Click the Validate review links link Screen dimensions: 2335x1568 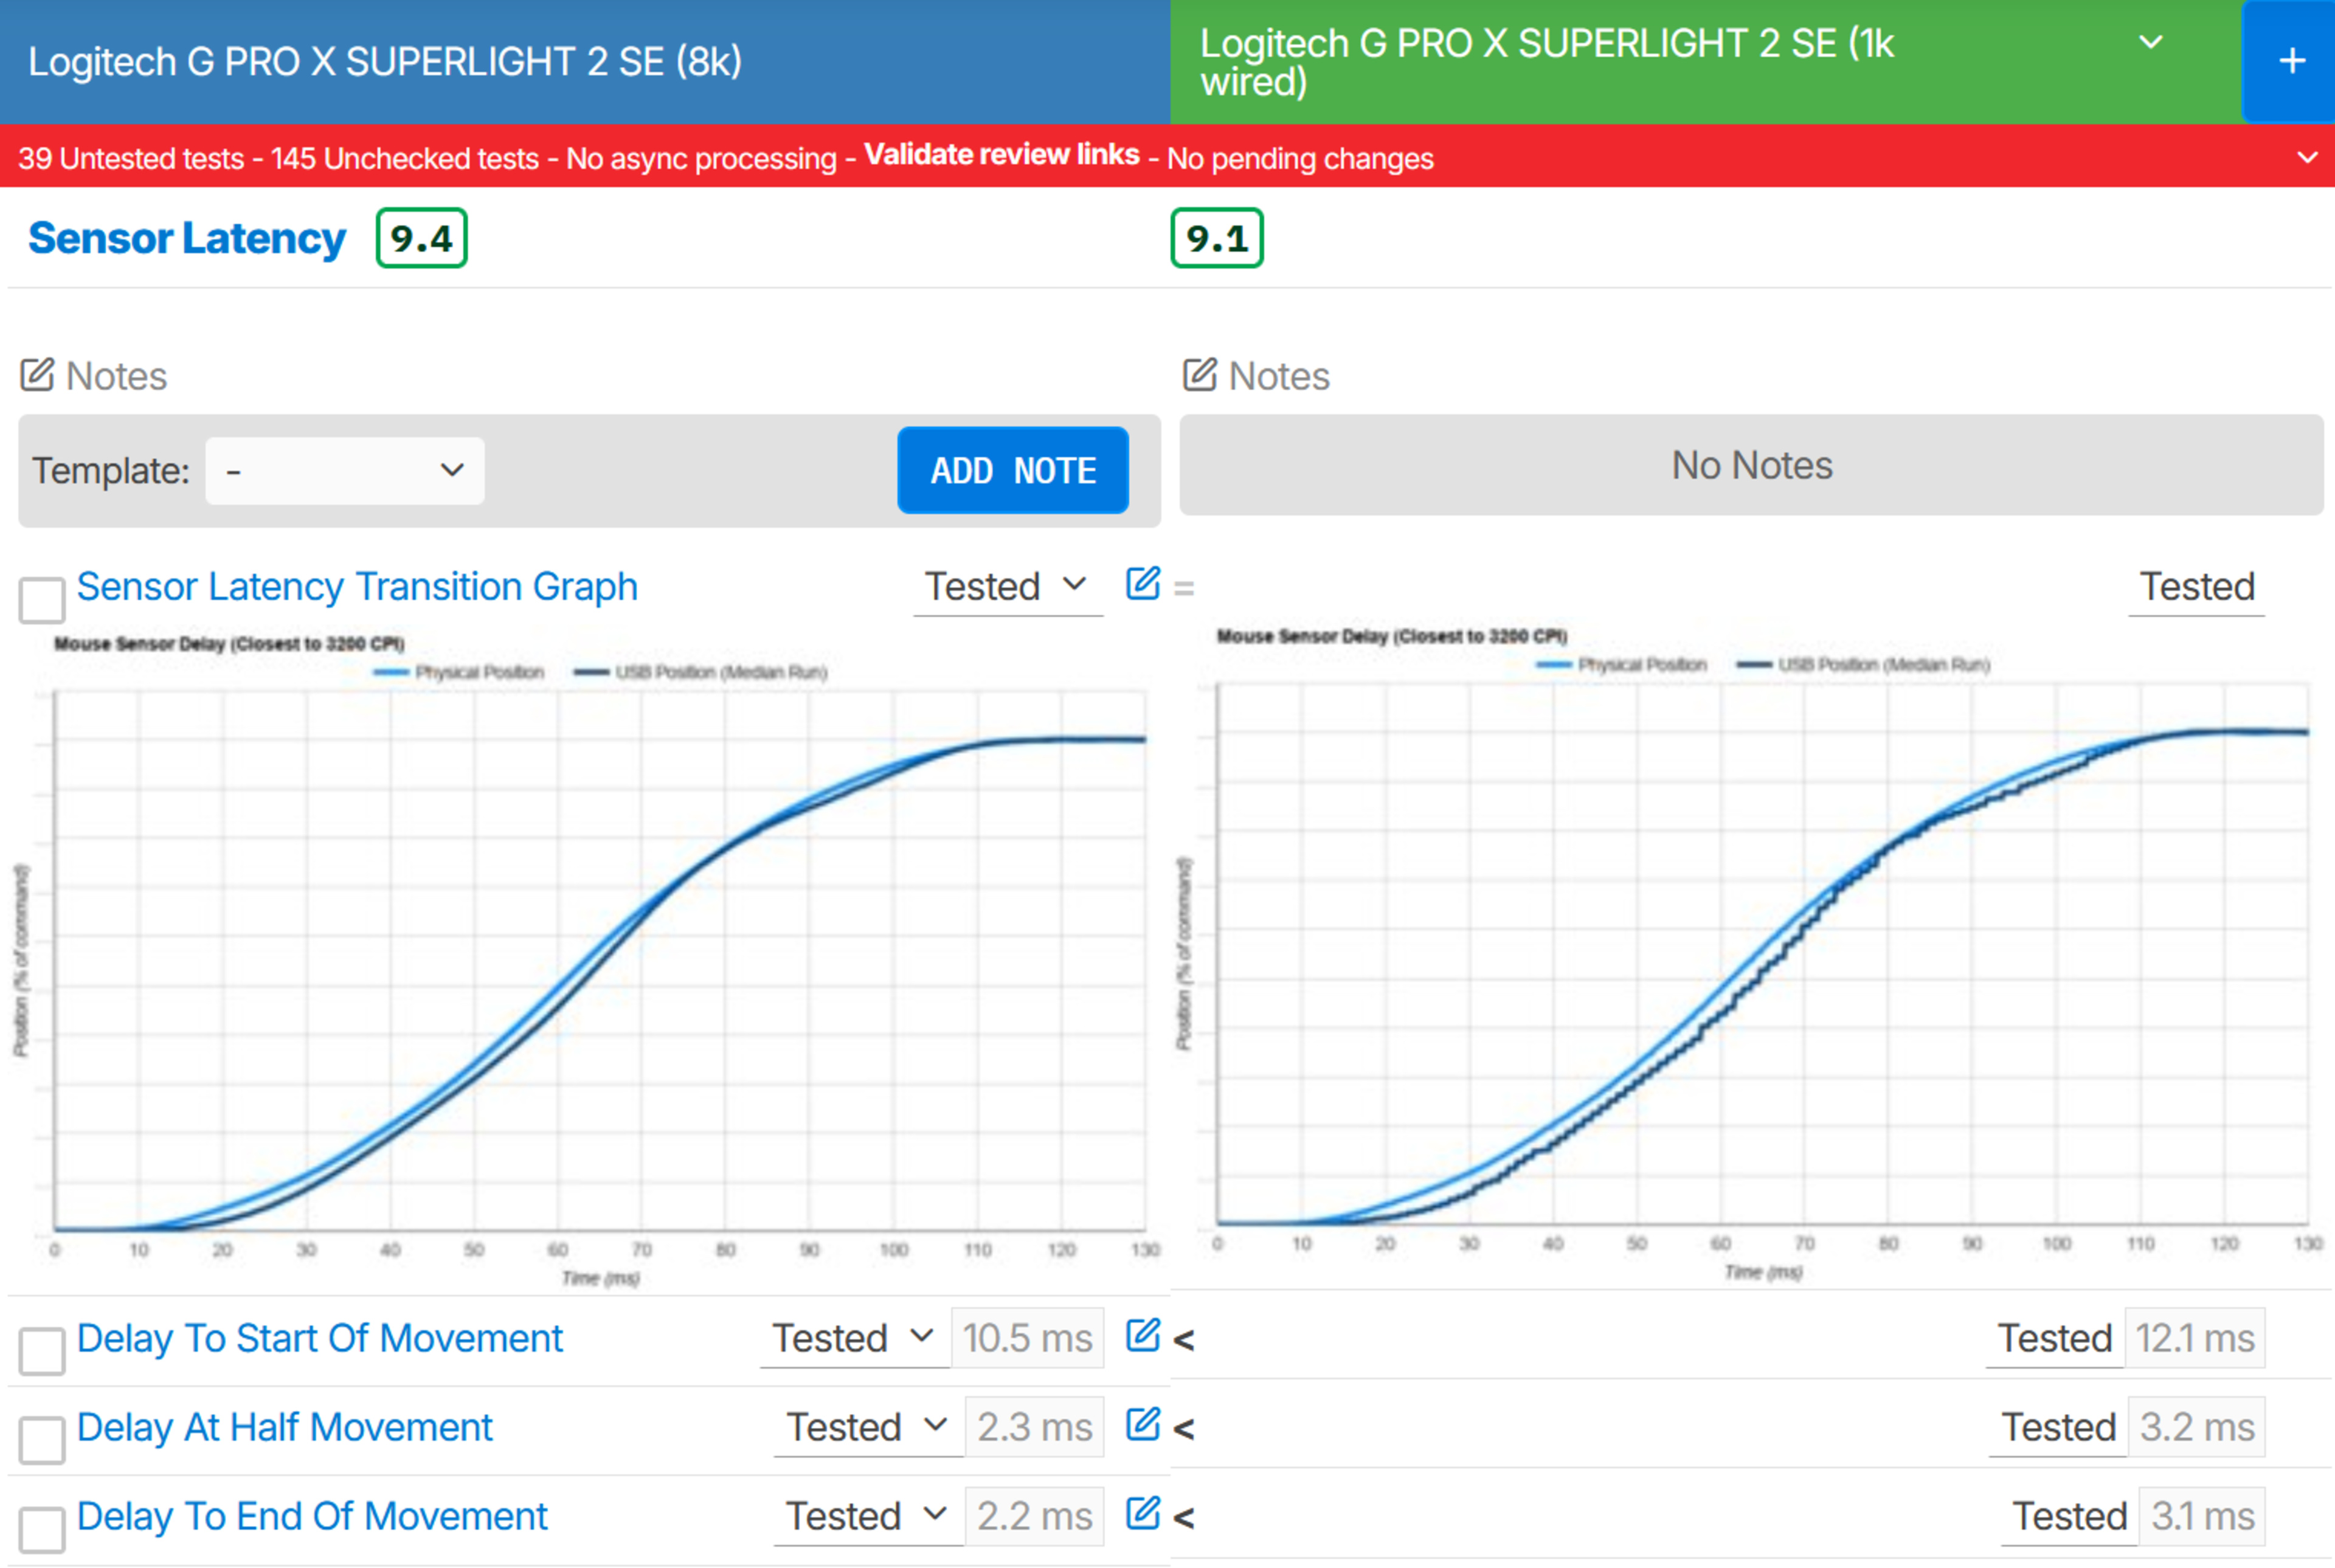pyautogui.click(x=1001, y=155)
